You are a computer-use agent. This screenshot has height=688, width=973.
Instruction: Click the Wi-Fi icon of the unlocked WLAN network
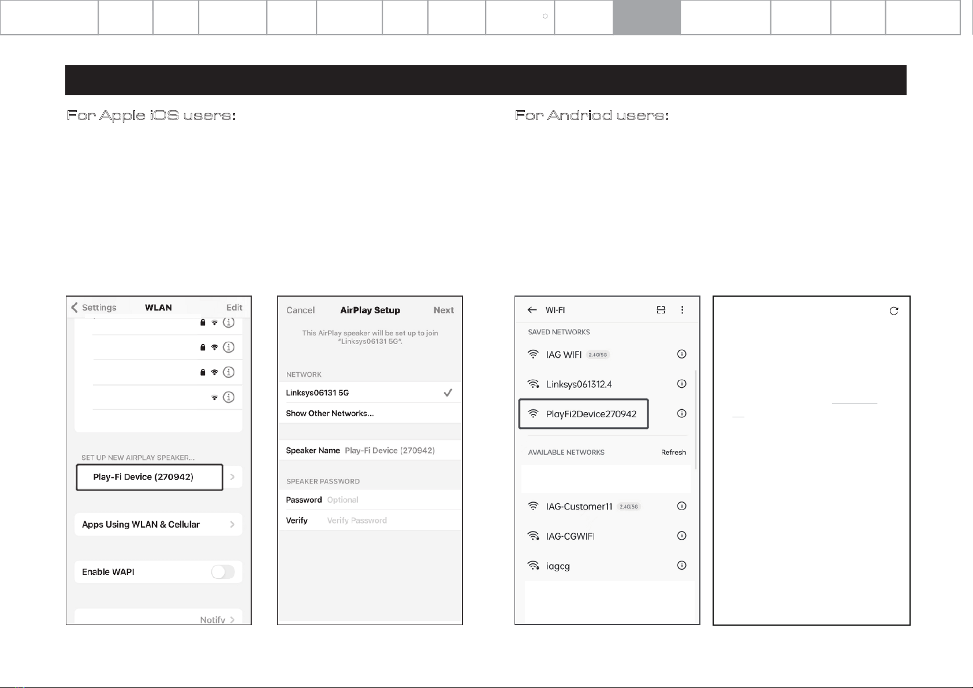tap(214, 398)
